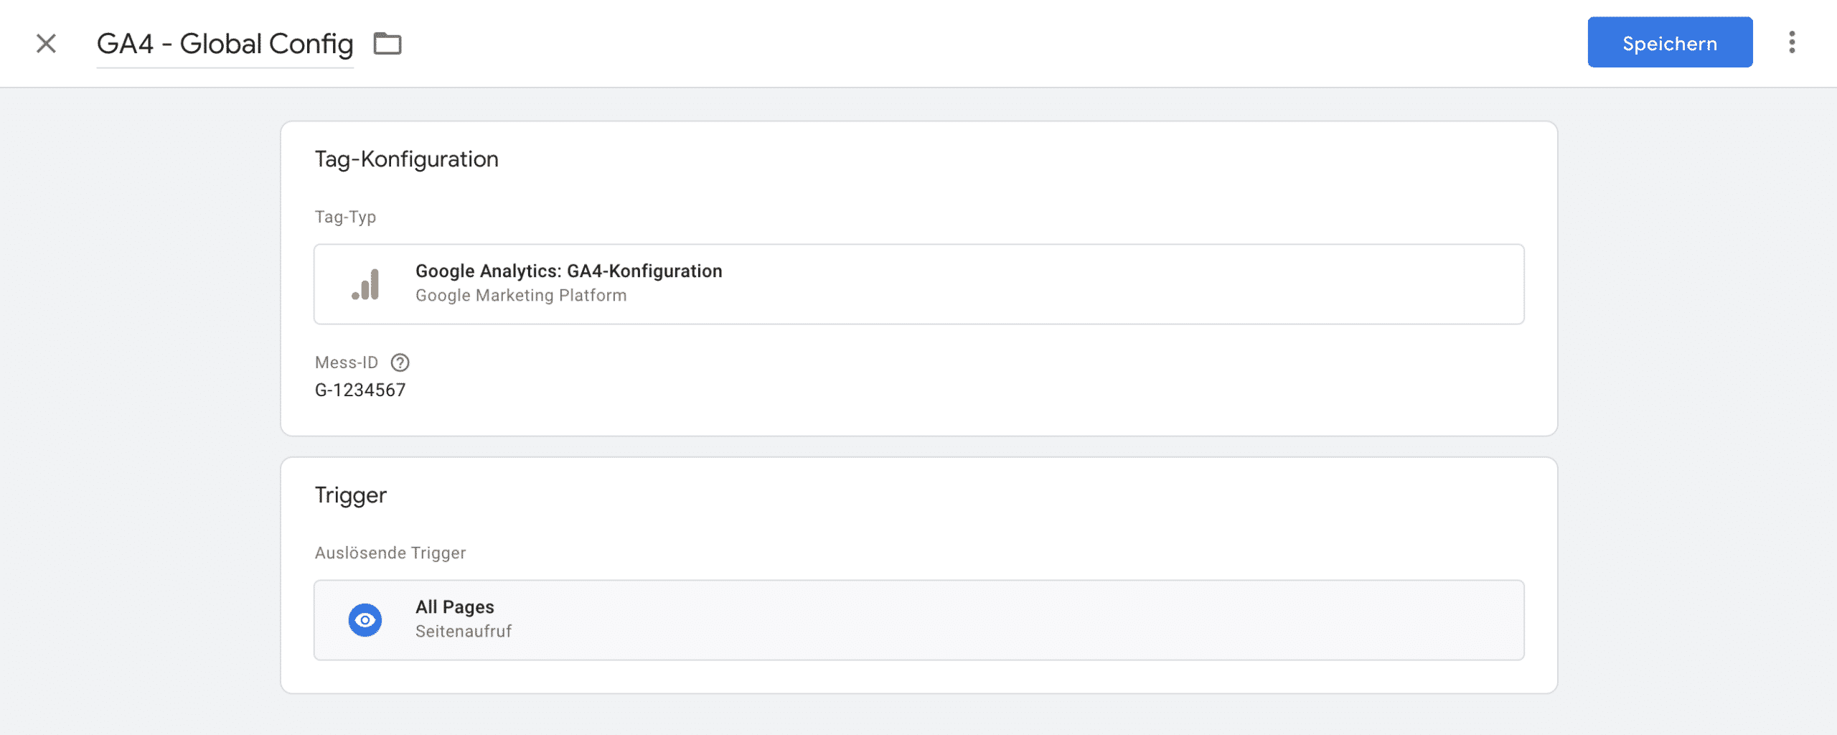Click the Speichern button
Screen dimensions: 1837x735
(x=1670, y=42)
